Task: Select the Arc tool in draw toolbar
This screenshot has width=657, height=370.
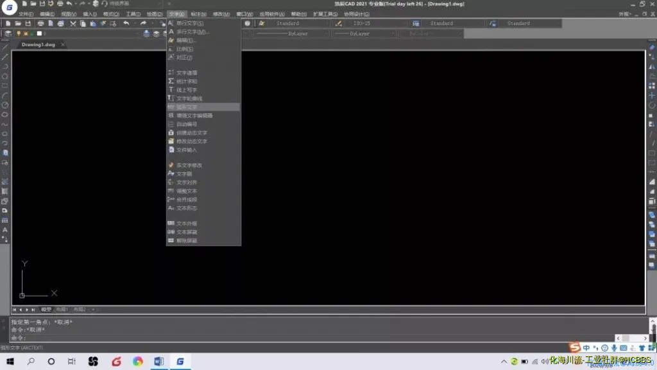Action: [x=5, y=96]
